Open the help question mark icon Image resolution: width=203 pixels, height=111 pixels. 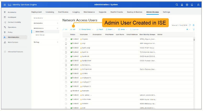[187, 5]
